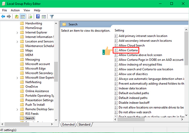Open the Help question-mark toolbar icon

(38, 16)
